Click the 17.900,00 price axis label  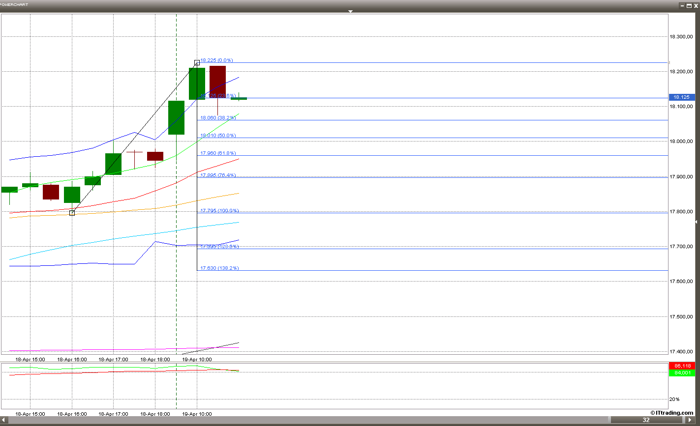coord(682,177)
